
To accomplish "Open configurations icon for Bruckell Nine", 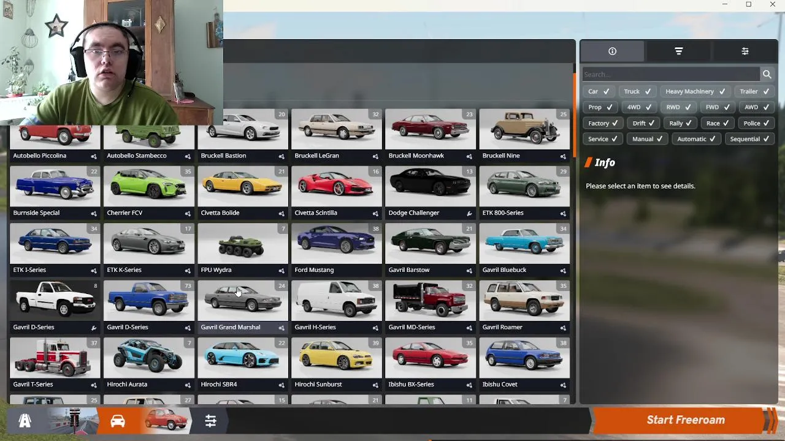I will click(x=563, y=156).
